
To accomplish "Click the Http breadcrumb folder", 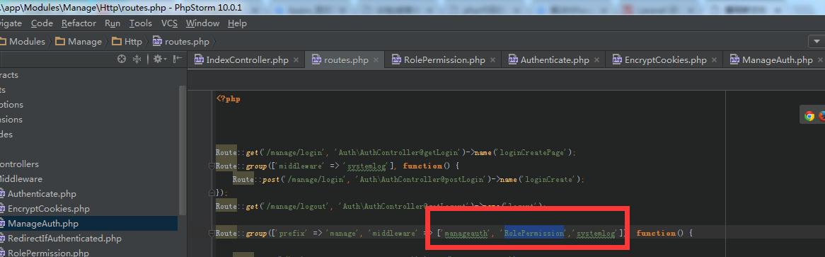I will pyautogui.click(x=127, y=41).
